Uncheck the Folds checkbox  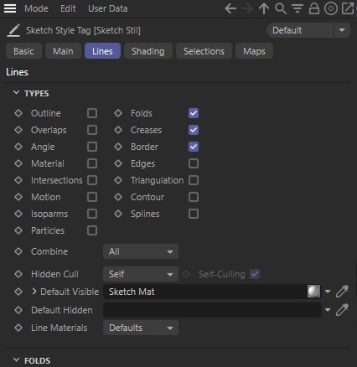(194, 113)
